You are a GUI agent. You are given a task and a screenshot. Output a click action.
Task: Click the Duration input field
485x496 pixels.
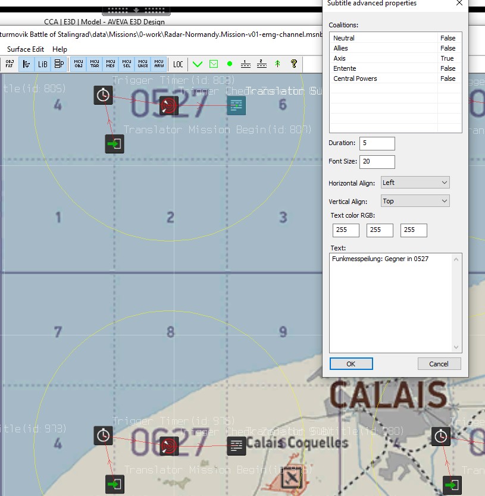(x=377, y=143)
